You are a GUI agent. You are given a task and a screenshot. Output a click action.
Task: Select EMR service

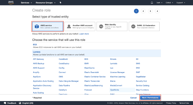[x=87, y=64]
